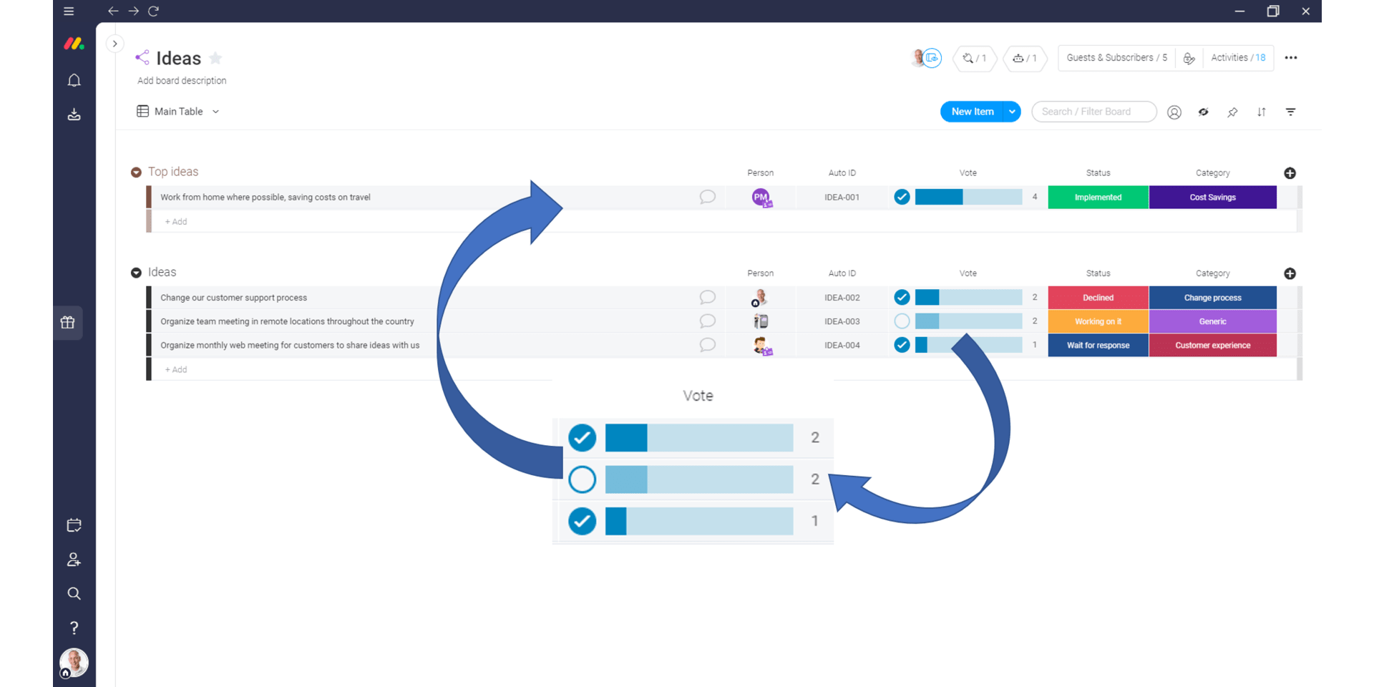Open integrations counter showing 1

(975, 58)
